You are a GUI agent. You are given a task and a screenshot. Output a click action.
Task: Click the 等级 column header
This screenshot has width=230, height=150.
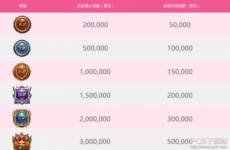point(23,6)
